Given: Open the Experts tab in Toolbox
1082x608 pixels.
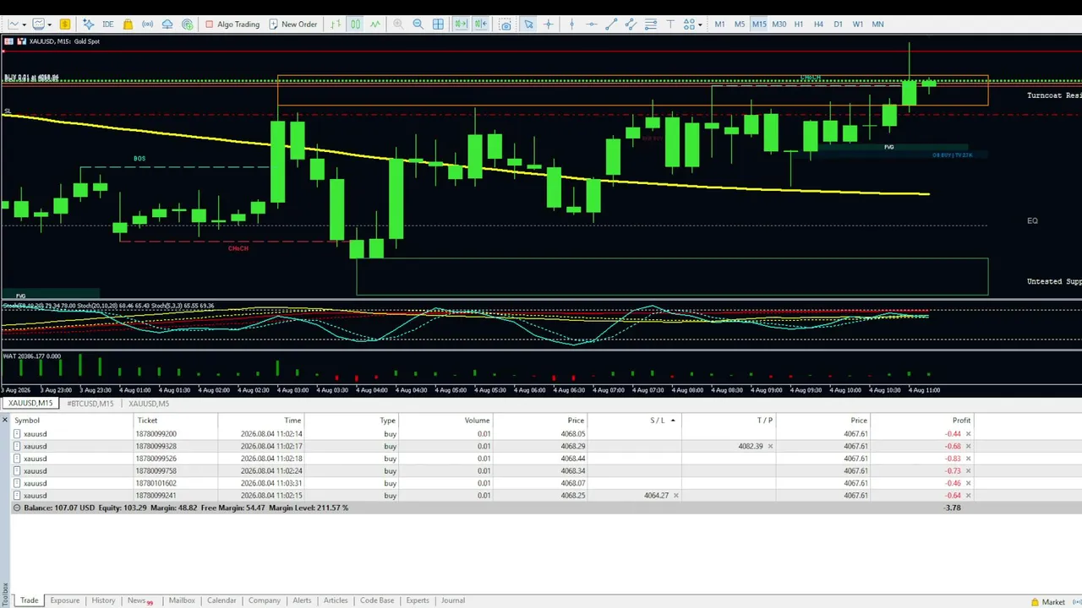Looking at the screenshot, I should coord(418,600).
